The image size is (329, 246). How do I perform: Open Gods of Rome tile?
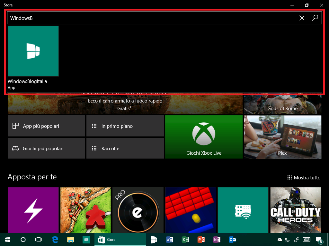[x=282, y=105]
